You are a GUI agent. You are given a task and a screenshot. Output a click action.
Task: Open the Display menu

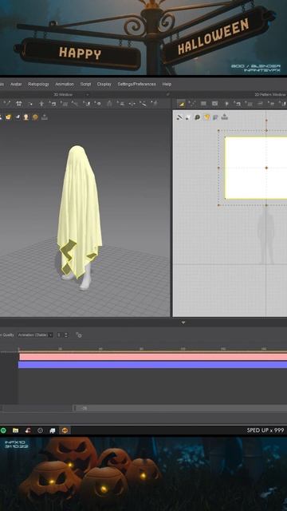104,84
